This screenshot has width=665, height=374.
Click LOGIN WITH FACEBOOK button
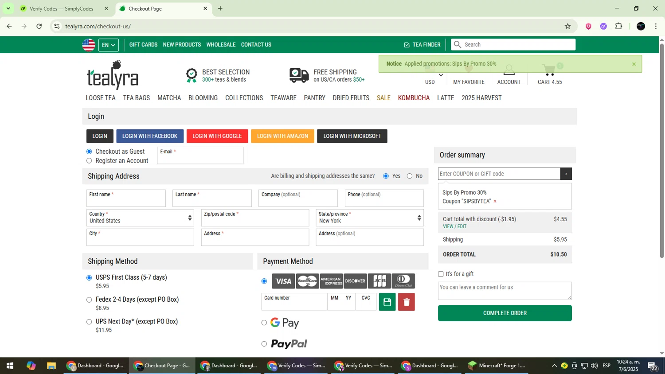pos(150,136)
